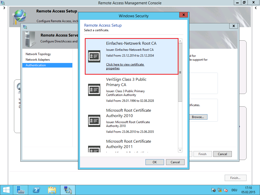Expand the left navigation pane arrow
The image size is (260, 195).
click(4, 8)
